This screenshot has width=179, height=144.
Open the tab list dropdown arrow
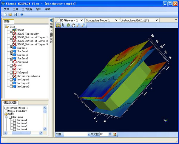pos(176,20)
